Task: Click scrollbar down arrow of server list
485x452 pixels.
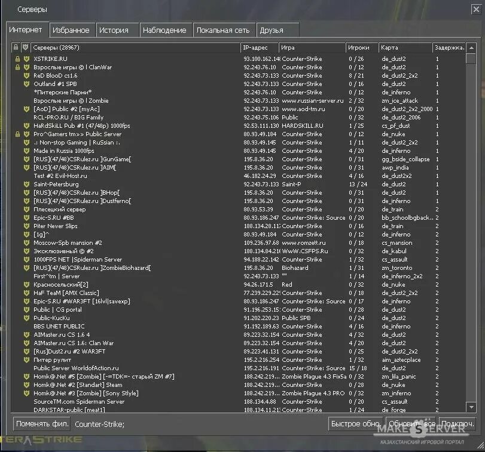Action: (x=471, y=407)
